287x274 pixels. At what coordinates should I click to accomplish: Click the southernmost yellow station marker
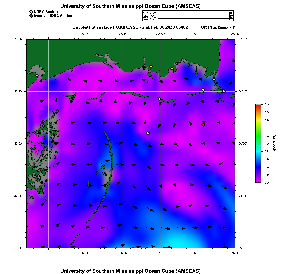pyautogui.click(x=148, y=133)
